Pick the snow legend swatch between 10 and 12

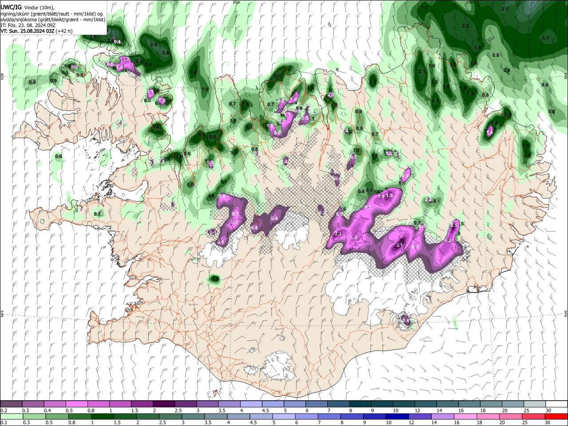click(403, 404)
